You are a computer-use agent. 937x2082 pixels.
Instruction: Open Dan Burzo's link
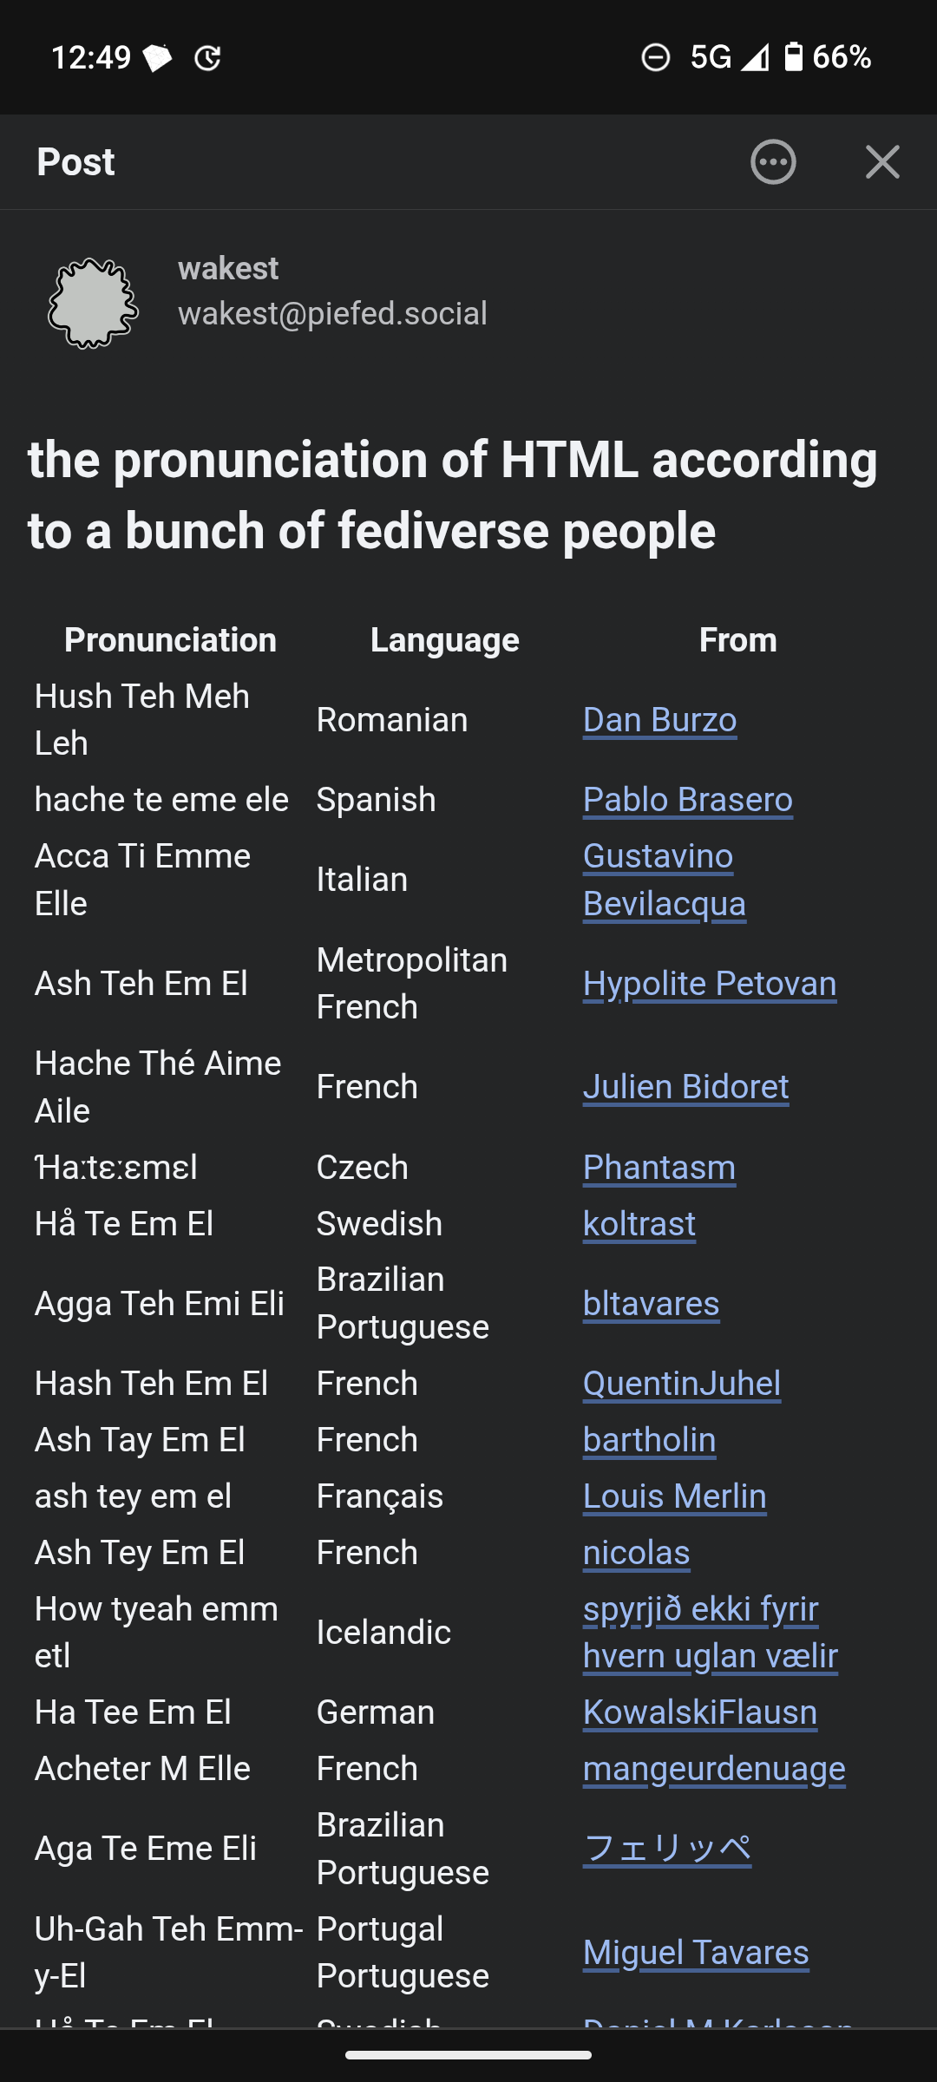coord(660,720)
